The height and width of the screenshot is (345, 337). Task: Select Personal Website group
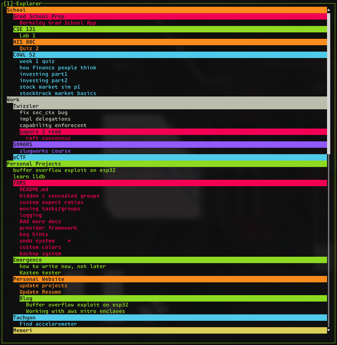tap(170, 279)
